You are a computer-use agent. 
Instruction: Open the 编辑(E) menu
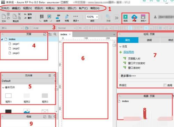point(16,8)
